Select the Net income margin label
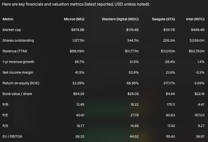Screen dimensions: 208x142 click(18, 73)
